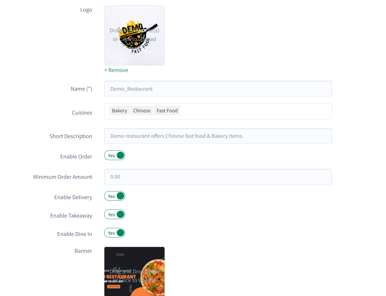Edit the Short Description field

pos(218,136)
